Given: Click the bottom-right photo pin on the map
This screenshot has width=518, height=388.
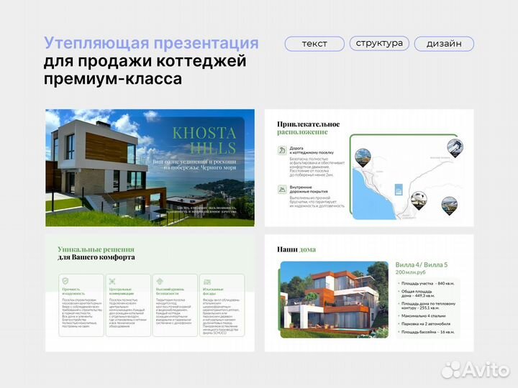Looking at the screenshot, I should [448, 205].
